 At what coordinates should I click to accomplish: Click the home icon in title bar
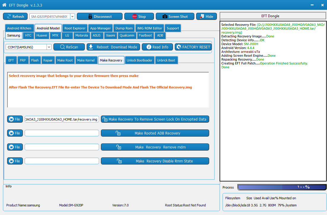(x=4, y=5)
